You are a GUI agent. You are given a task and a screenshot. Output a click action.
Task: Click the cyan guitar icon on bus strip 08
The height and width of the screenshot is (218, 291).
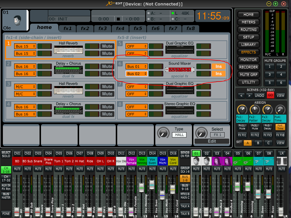coord(269,161)
